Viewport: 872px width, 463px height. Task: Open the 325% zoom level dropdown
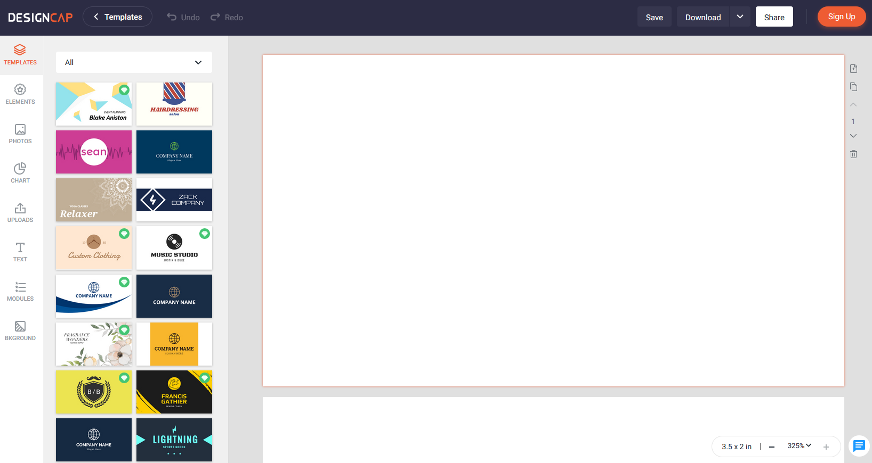[x=799, y=446]
